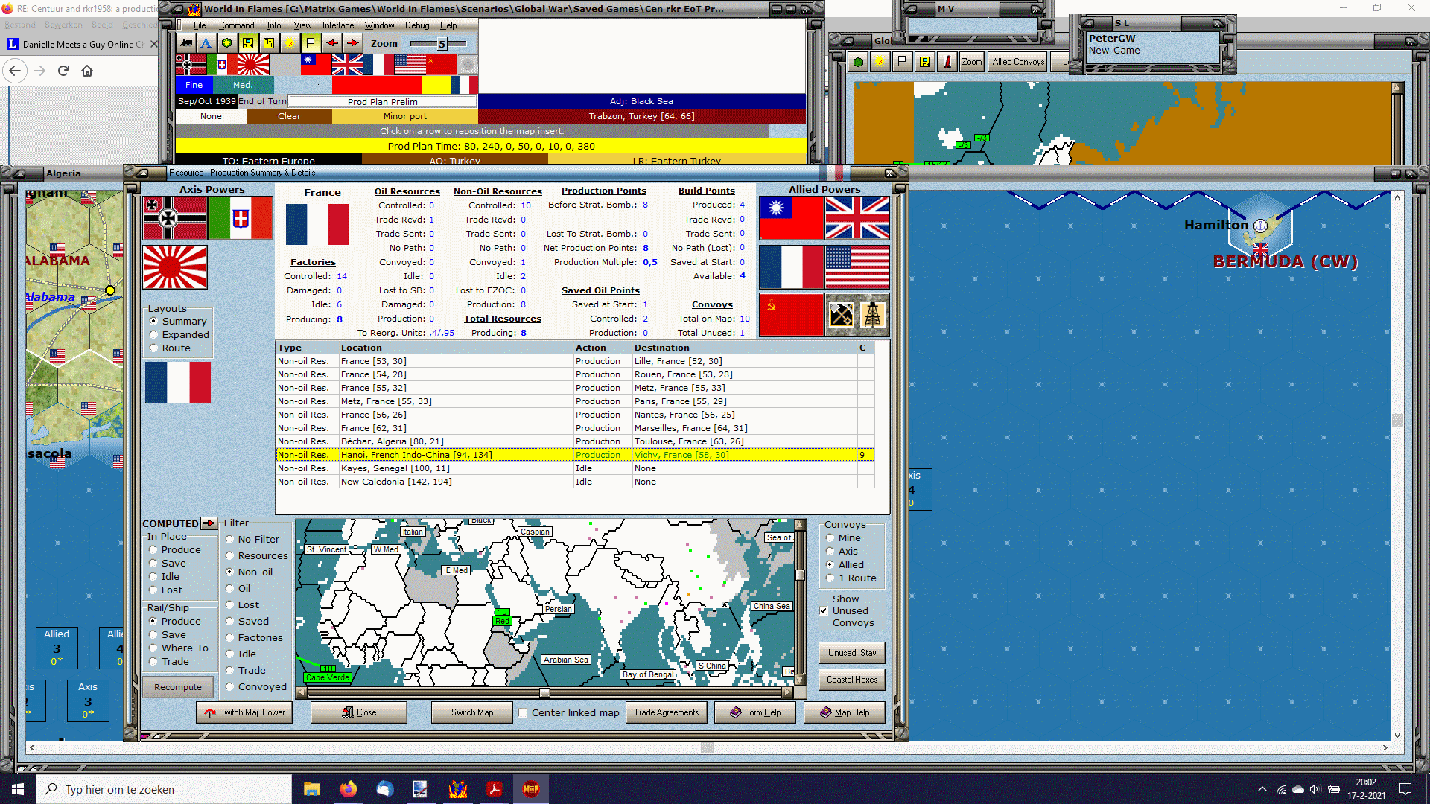Image resolution: width=1430 pixels, height=804 pixels.
Task: Click right scroll arrow under map insert
Action: [787, 692]
